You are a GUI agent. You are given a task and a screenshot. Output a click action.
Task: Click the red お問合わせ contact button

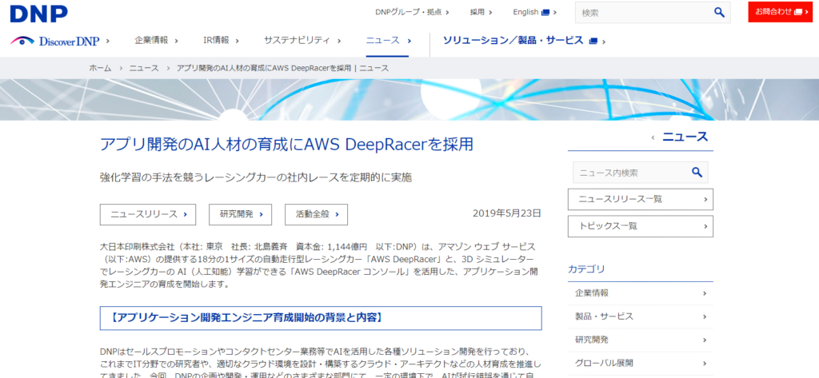[x=781, y=12]
